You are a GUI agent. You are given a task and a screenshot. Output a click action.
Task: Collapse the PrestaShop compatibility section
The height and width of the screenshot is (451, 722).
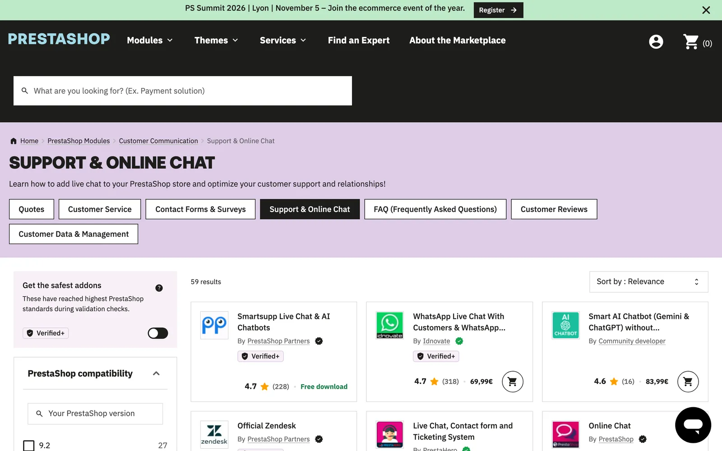(156, 373)
